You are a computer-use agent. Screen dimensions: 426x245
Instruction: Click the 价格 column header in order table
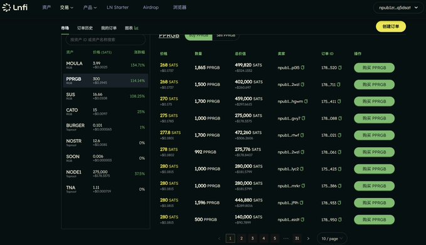[x=164, y=54]
